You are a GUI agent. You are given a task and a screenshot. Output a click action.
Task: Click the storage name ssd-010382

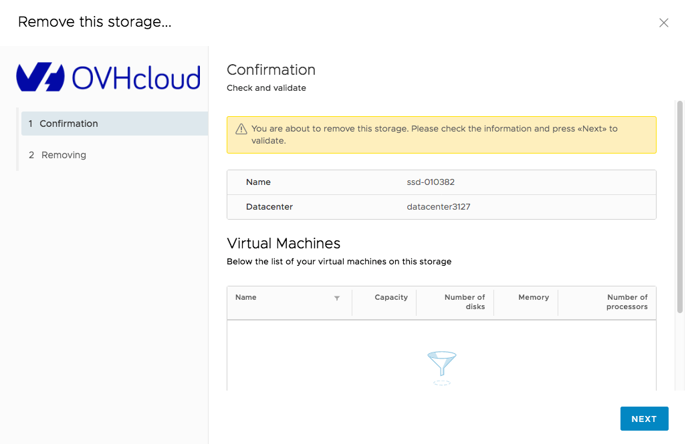click(431, 182)
